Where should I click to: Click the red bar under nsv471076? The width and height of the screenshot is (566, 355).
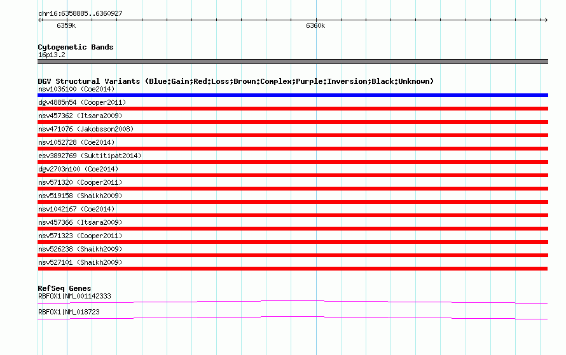(x=293, y=135)
